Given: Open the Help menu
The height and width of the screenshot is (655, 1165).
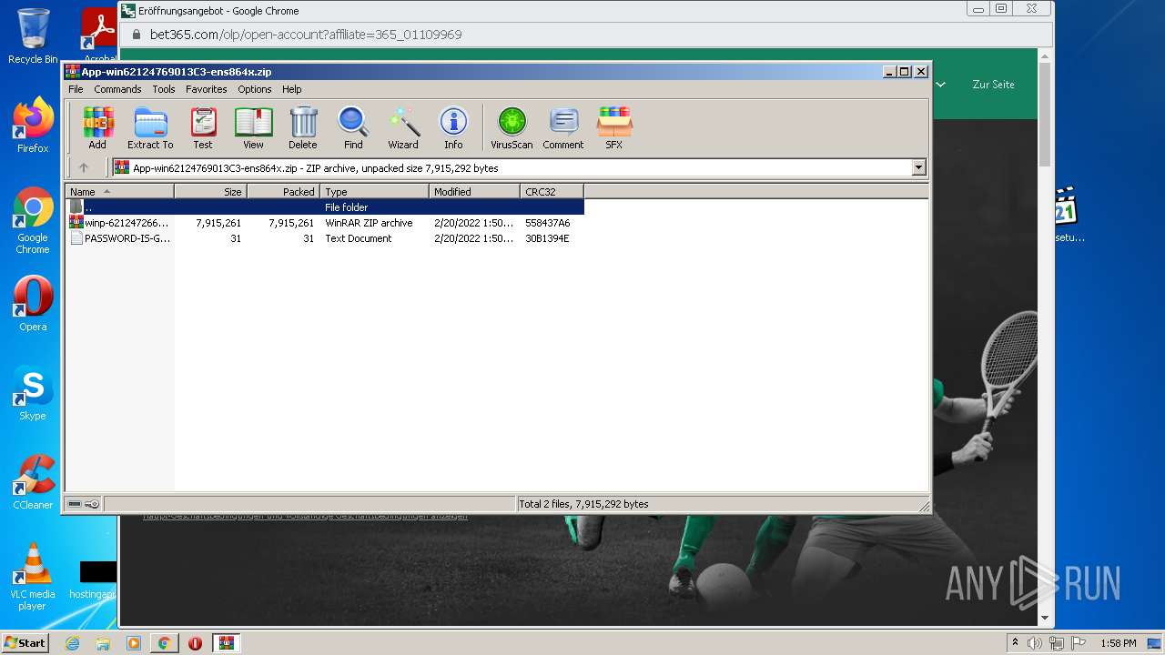Looking at the screenshot, I should (x=291, y=89).
